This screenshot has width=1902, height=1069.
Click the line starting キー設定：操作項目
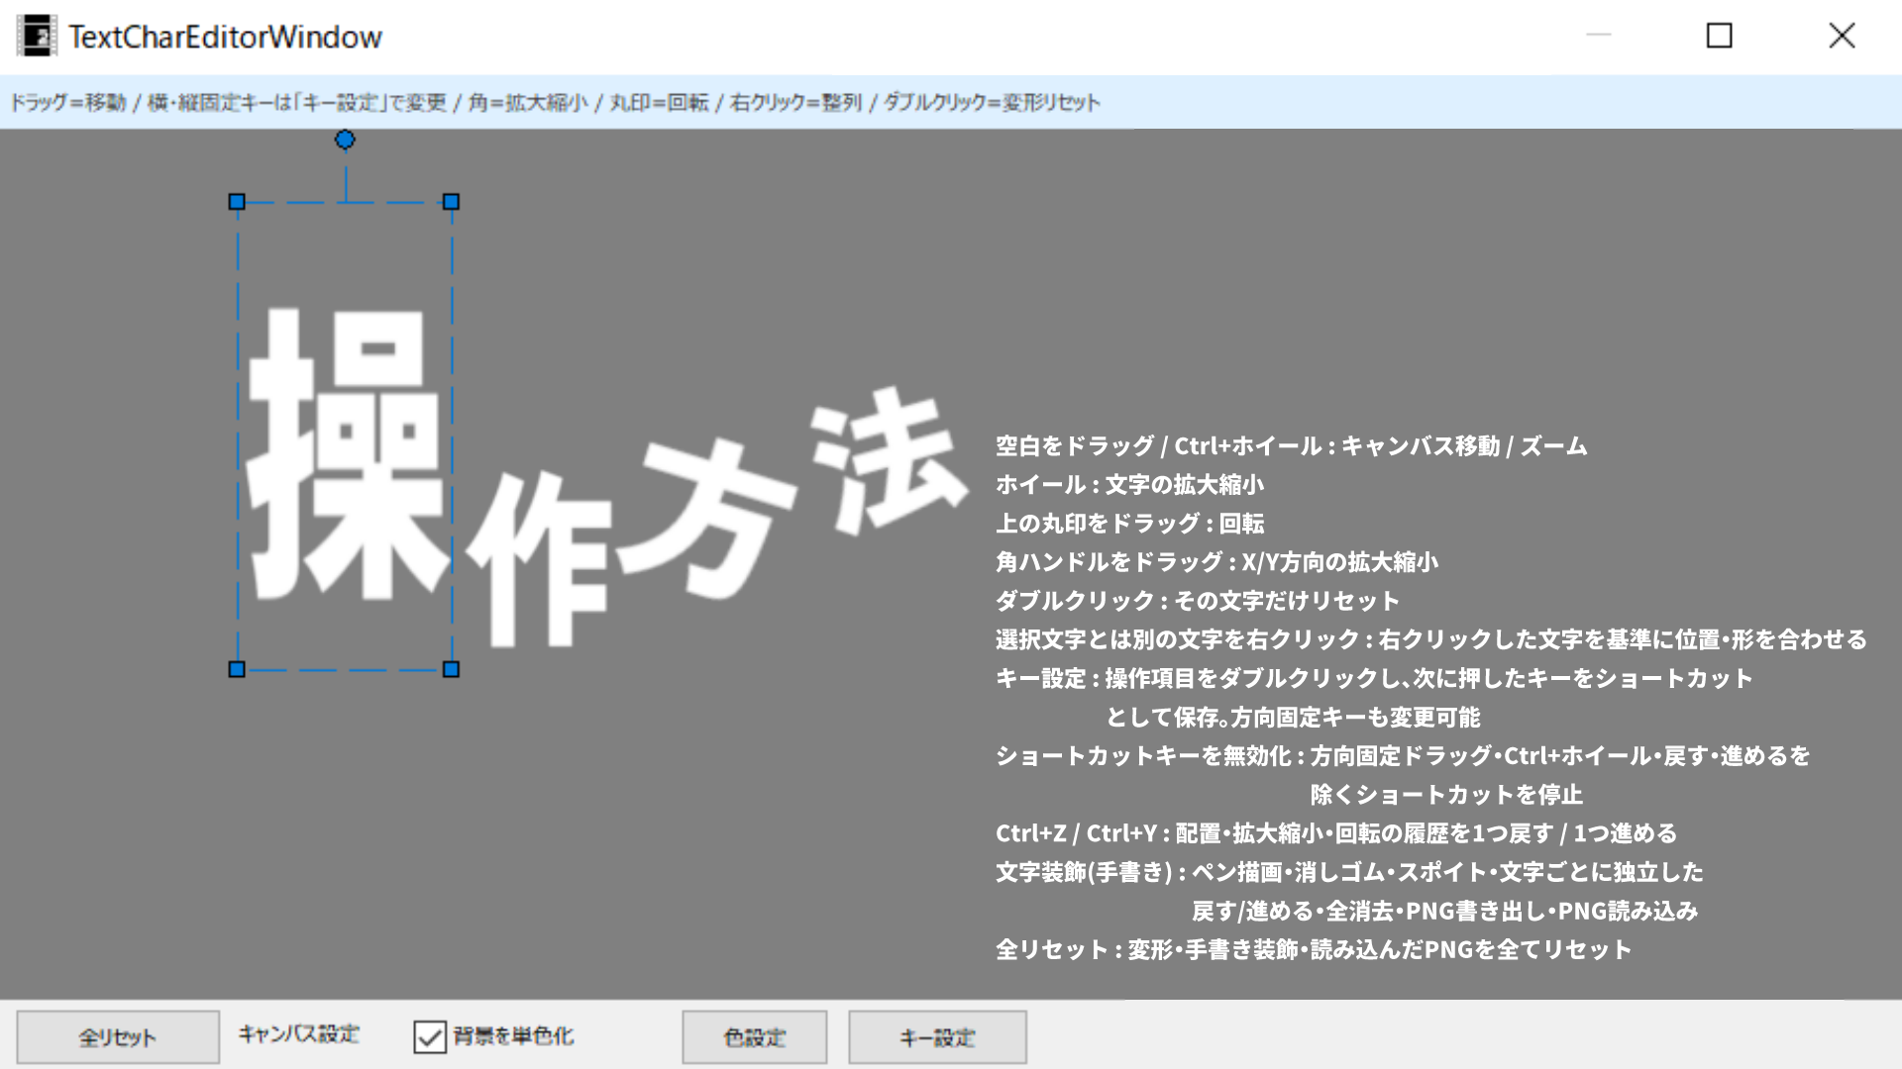point(1375,678)
